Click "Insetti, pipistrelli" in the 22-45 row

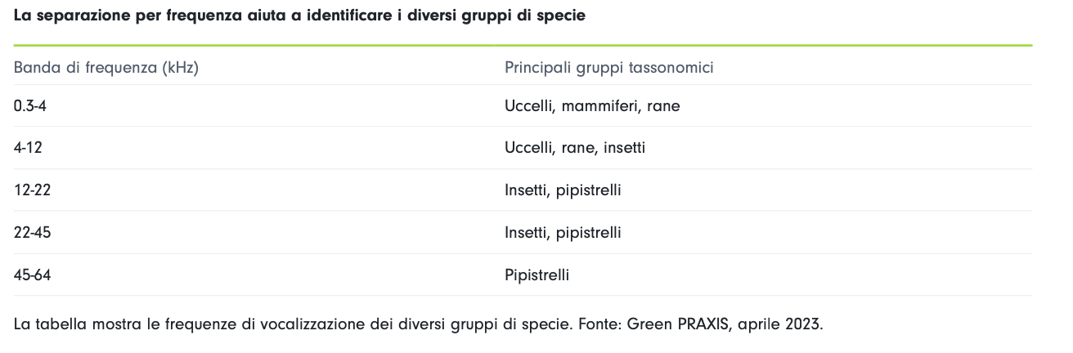coord(563,233)
